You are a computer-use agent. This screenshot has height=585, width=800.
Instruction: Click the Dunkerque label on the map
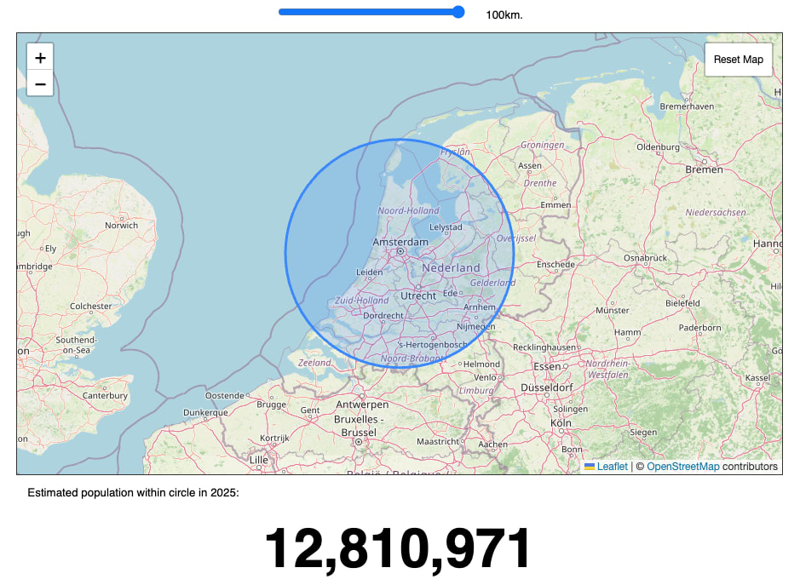click(x=205, y=413)
